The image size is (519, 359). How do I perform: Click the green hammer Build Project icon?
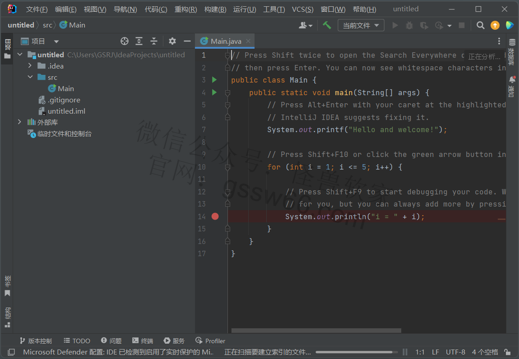(327, 25)
